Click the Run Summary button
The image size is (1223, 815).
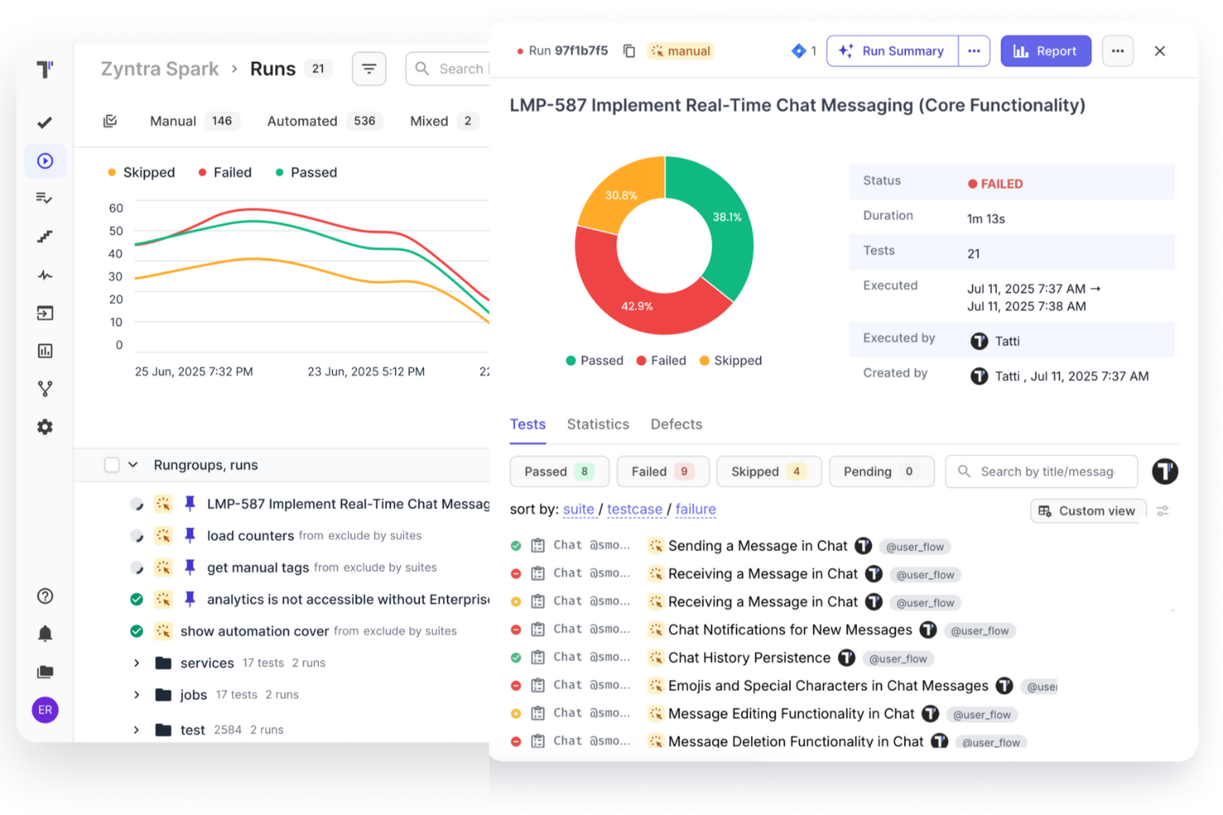click(892, 50)
